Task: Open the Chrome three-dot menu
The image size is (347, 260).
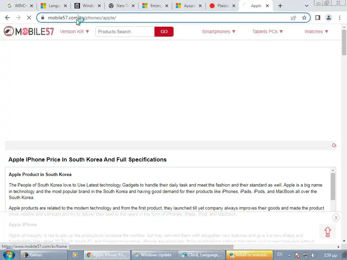Action: coord(340,18)
